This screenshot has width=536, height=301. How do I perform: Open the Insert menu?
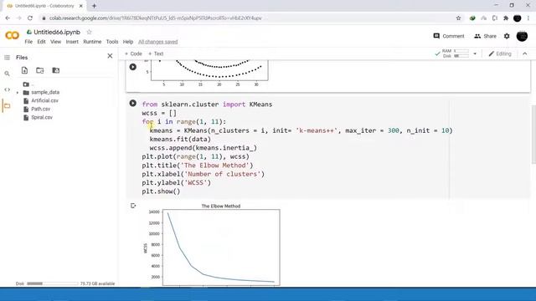click(72, 42)
